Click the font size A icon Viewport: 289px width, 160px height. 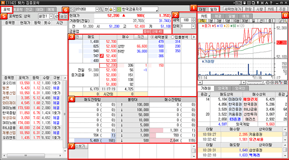pos(267,3)
